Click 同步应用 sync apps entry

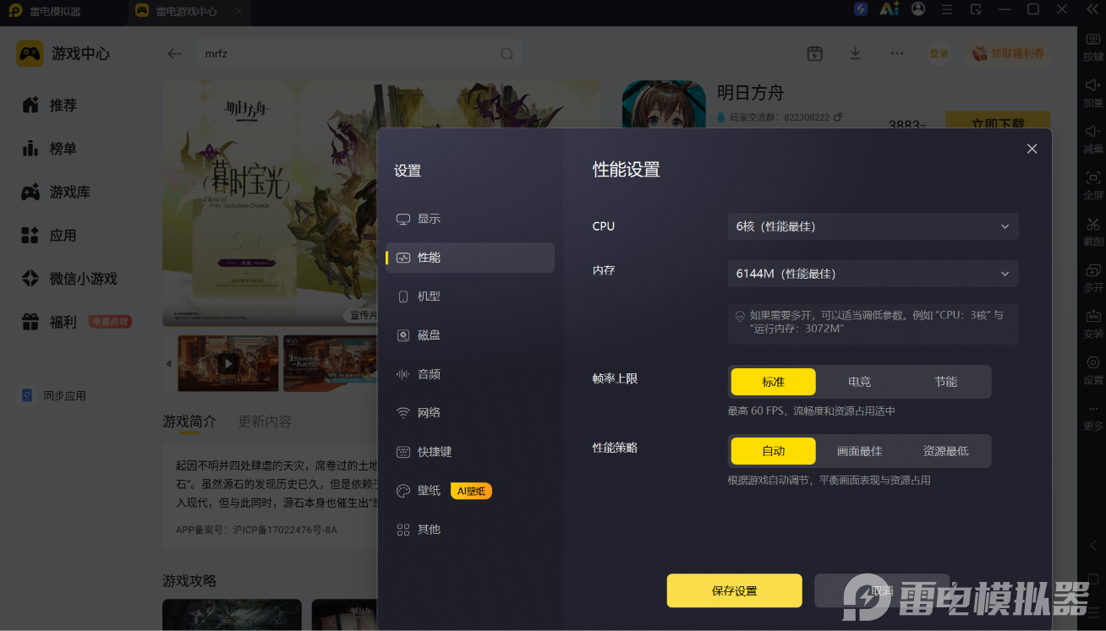coord(54,395)
